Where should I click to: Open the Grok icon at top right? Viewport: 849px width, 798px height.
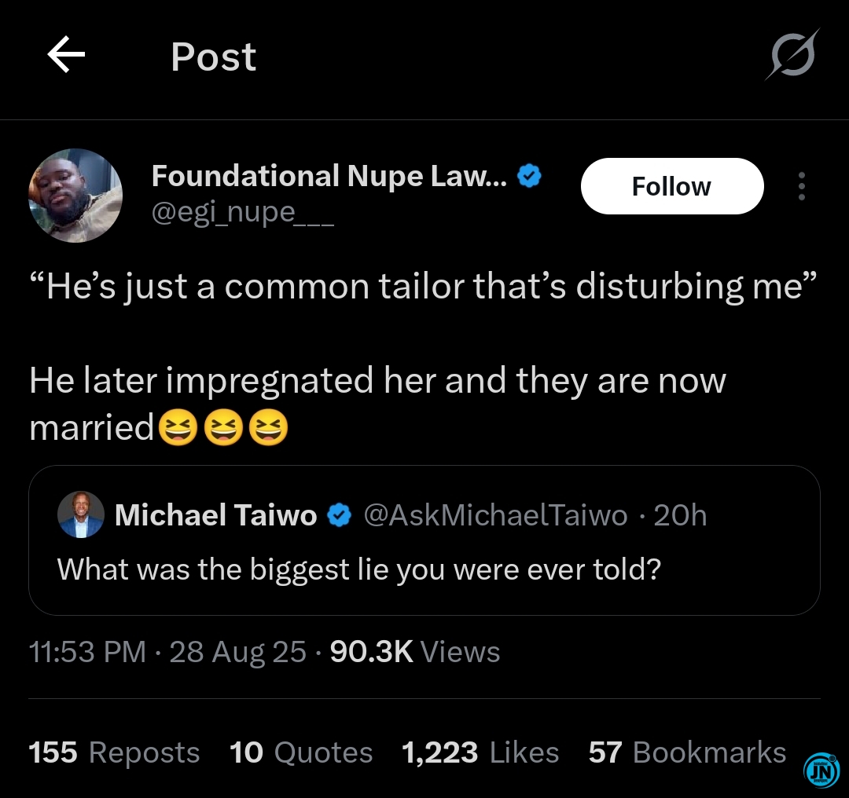point(792,54)
